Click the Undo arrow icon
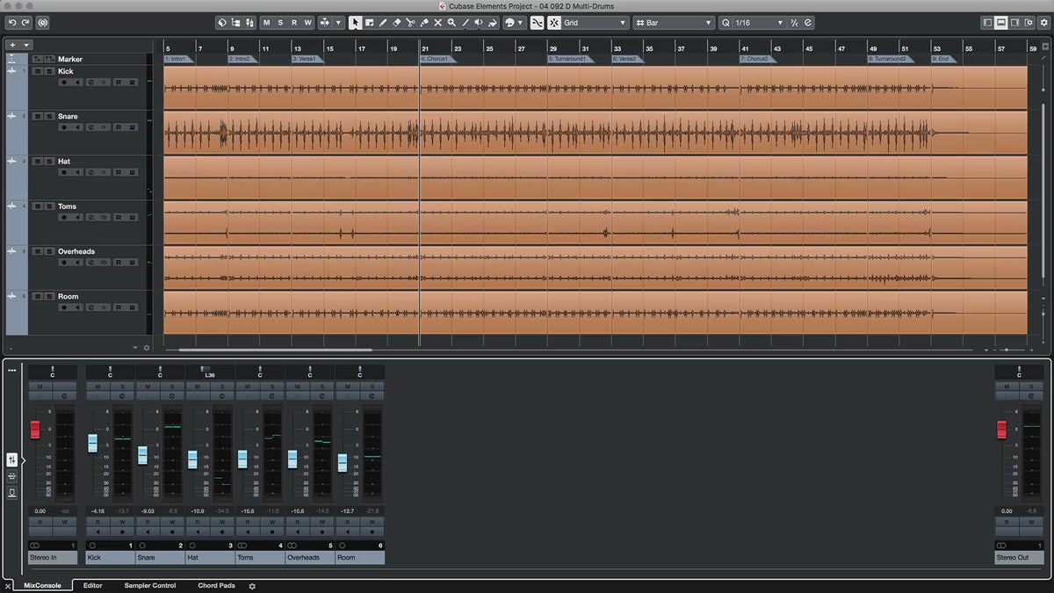The width and height of the screenshot is (1054, 593). click(x=12, y=22)
